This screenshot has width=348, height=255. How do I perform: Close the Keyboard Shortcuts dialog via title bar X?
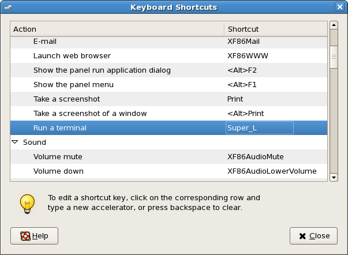click(x=340, y=7)
